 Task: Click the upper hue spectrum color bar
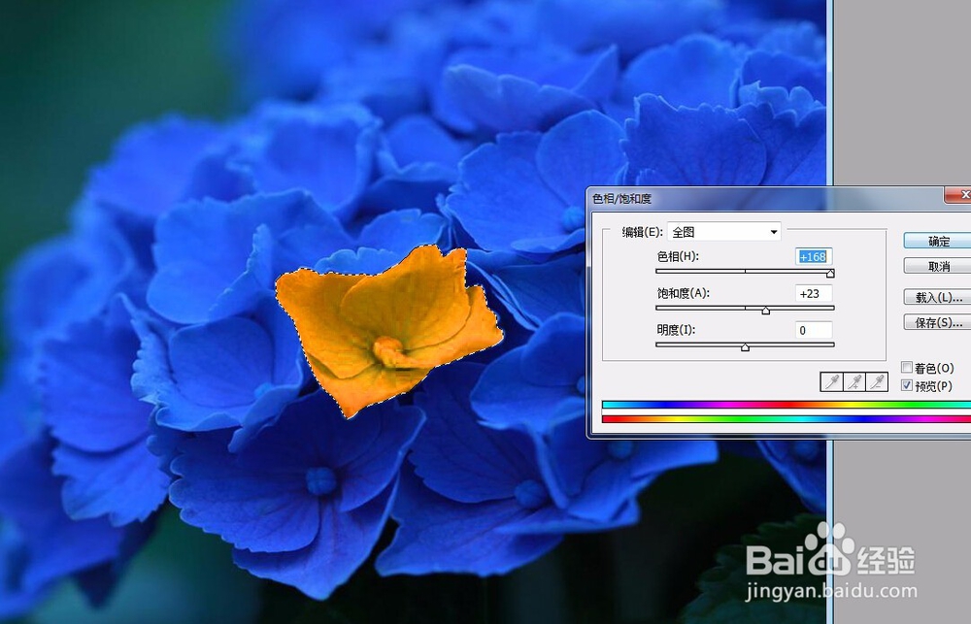(x=787, y=405)
